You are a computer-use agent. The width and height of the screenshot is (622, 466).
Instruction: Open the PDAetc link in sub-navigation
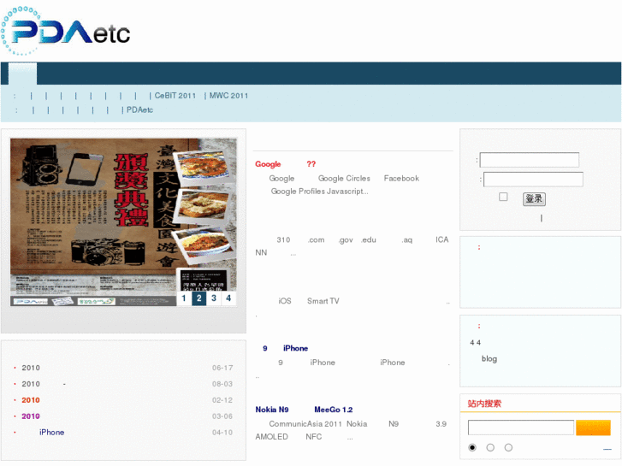139,109
